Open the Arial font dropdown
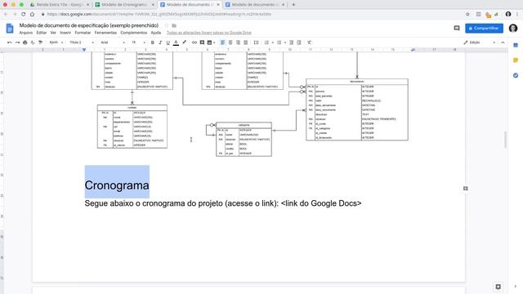 (x=113, y=42)
